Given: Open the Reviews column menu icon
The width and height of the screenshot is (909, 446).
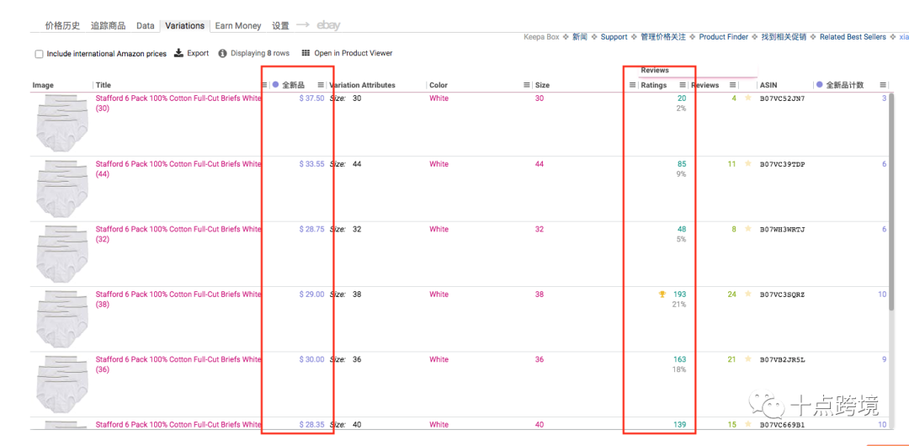Looking at the screenshot, I should pos(733,85).
